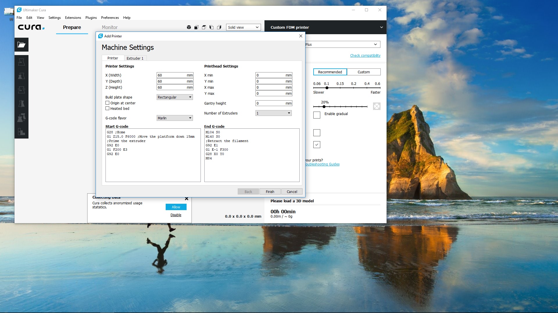558x313 pixels.
Task: Switch to the Printer tab
Action: point(113,58)
